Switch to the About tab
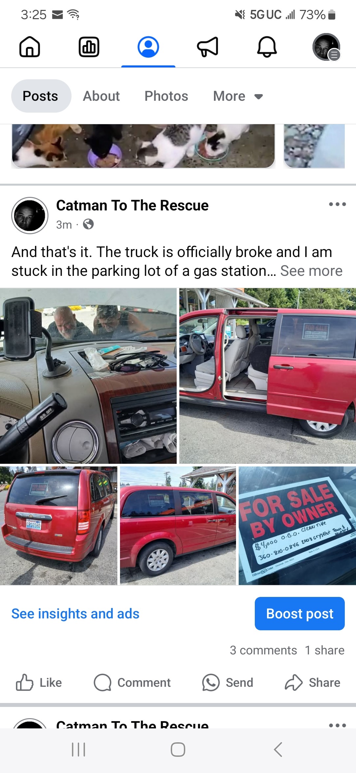 point(101,96)
